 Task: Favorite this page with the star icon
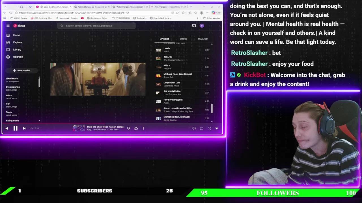click(178, 13)
